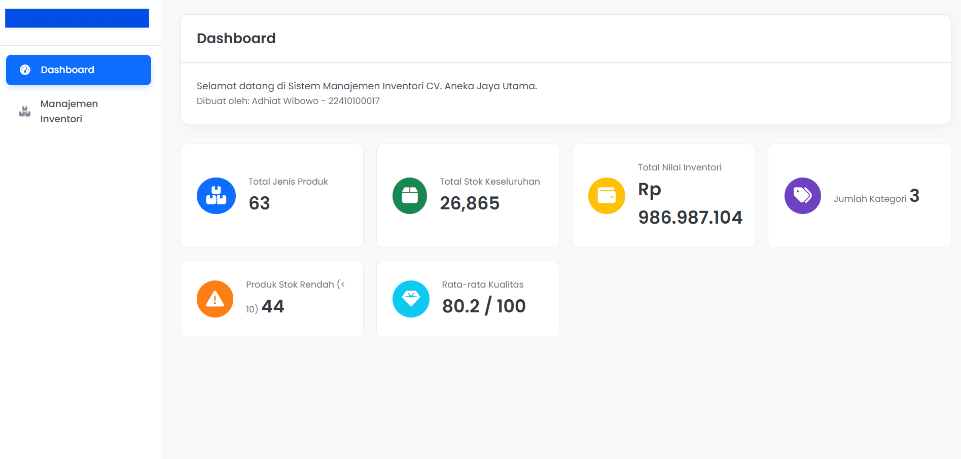
Task: Click the Jumlah Kategori card
Action: tap(859, 195)
